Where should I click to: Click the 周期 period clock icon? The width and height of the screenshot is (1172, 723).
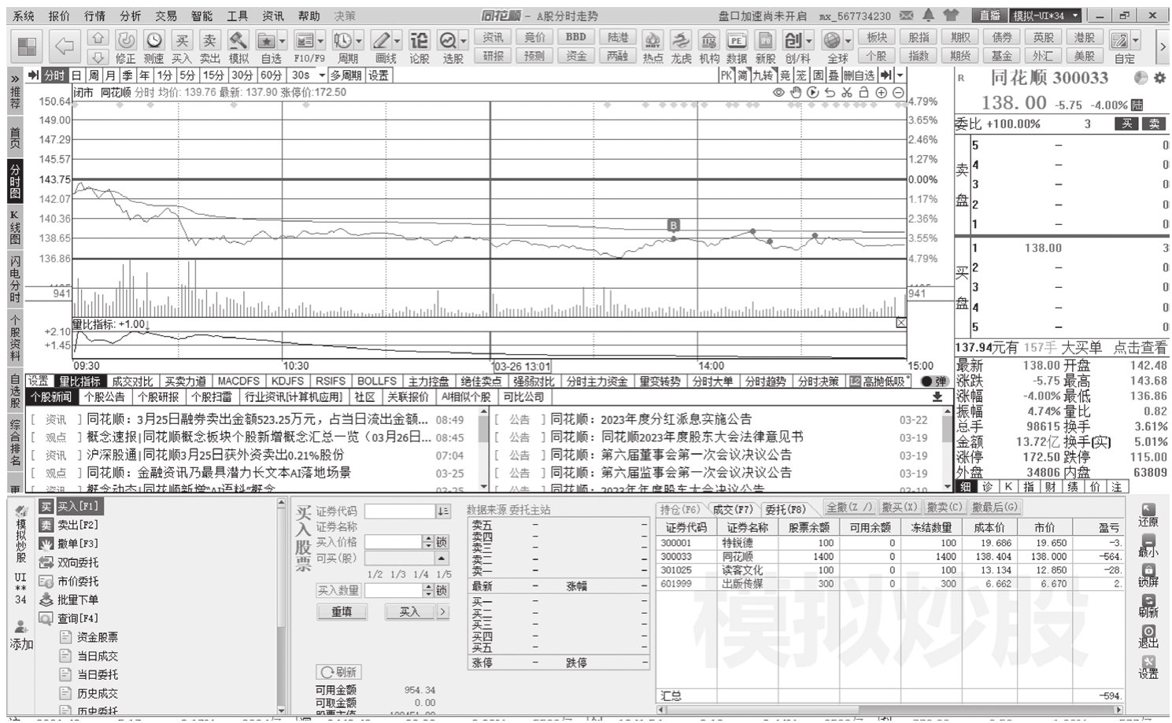click(x=342, y=40)
